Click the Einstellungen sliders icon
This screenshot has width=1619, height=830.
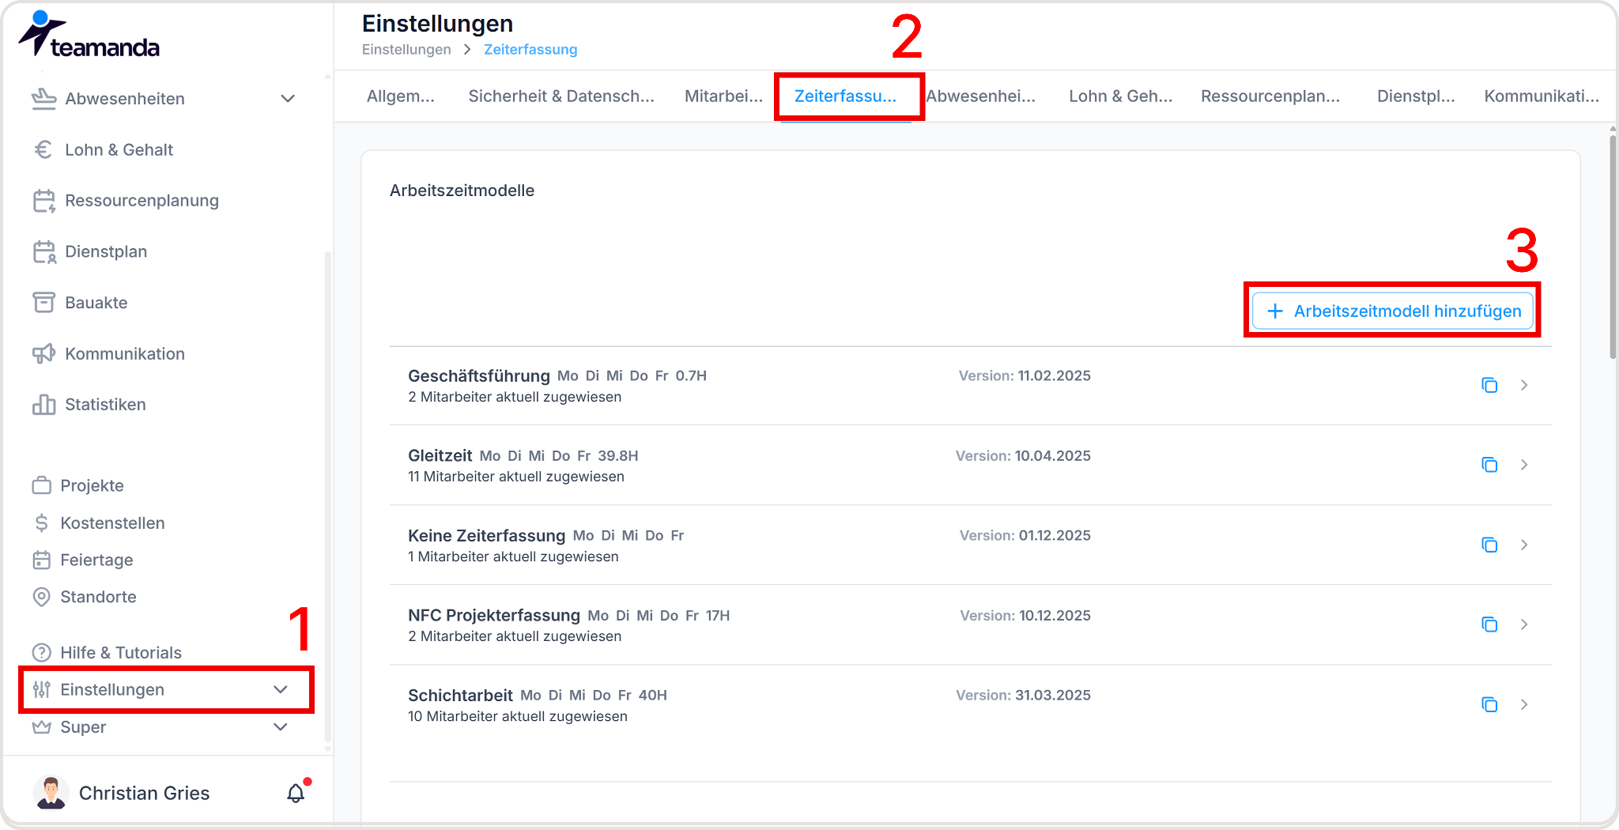pyautogui.click(x=41, y=689)
